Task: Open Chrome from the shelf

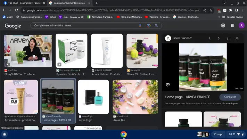Action: pyautogui.click(x=124, y=134)
